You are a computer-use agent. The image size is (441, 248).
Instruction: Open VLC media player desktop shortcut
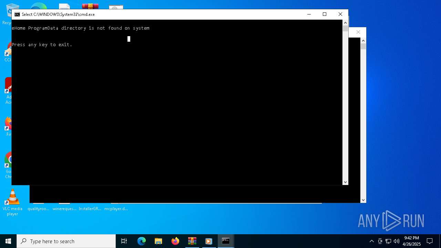[x=12, y=203]
